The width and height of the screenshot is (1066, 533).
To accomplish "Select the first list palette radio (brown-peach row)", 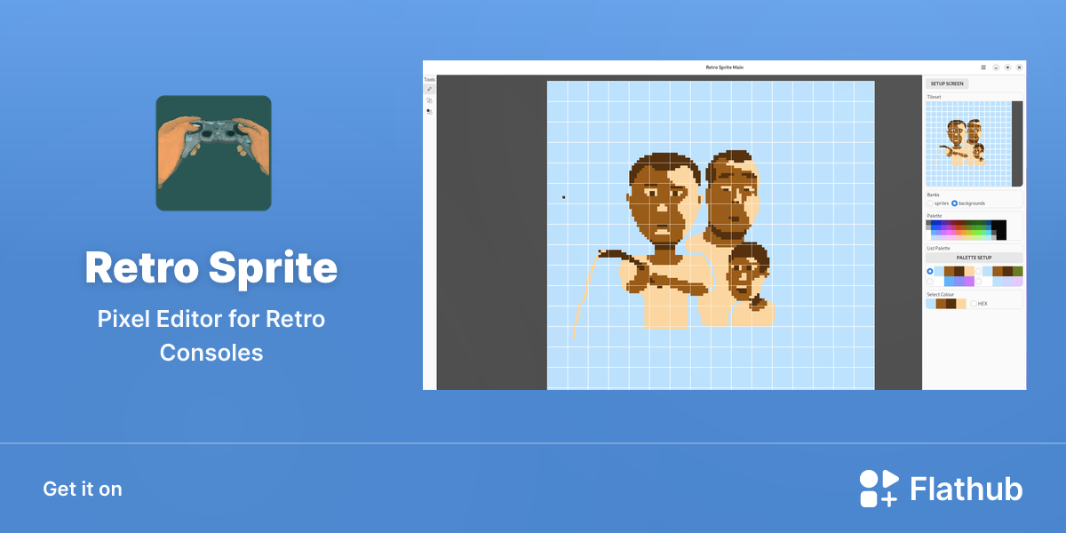I will point(930,271).
